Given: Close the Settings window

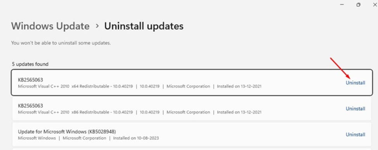Looking at the screenshot, I should pyautogui.click(x=375, y=5).
